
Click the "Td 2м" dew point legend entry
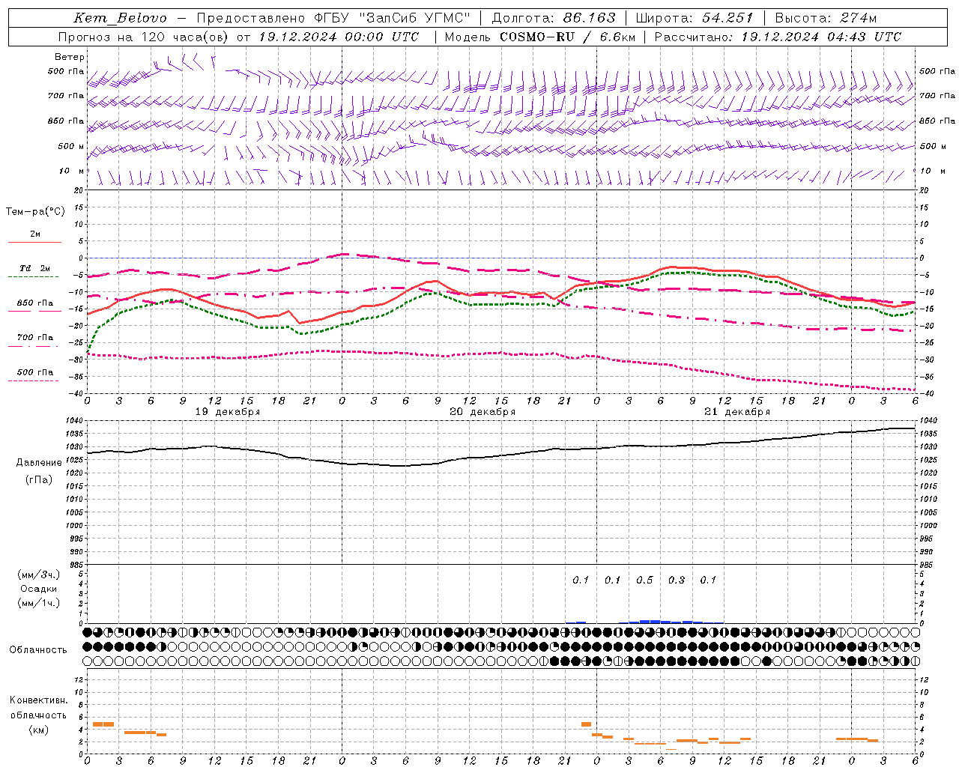click(34, 268)
